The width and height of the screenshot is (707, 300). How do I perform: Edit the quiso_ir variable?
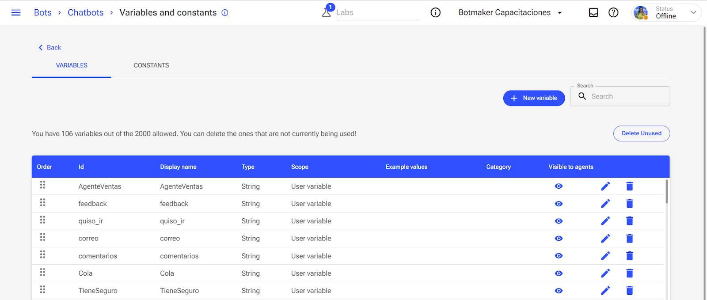pos(605,221)
